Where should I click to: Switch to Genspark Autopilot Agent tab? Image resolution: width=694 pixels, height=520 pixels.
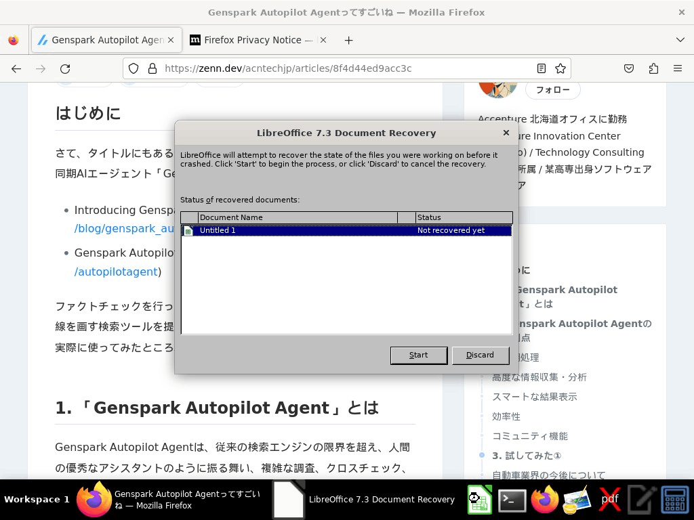(x=106, y=40)
